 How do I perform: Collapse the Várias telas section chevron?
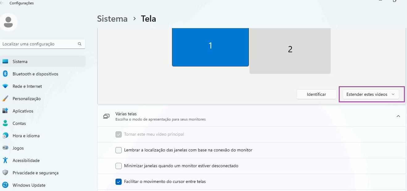coord(398,116)
